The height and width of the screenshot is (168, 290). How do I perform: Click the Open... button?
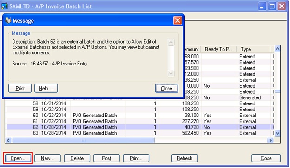(18, 158)
